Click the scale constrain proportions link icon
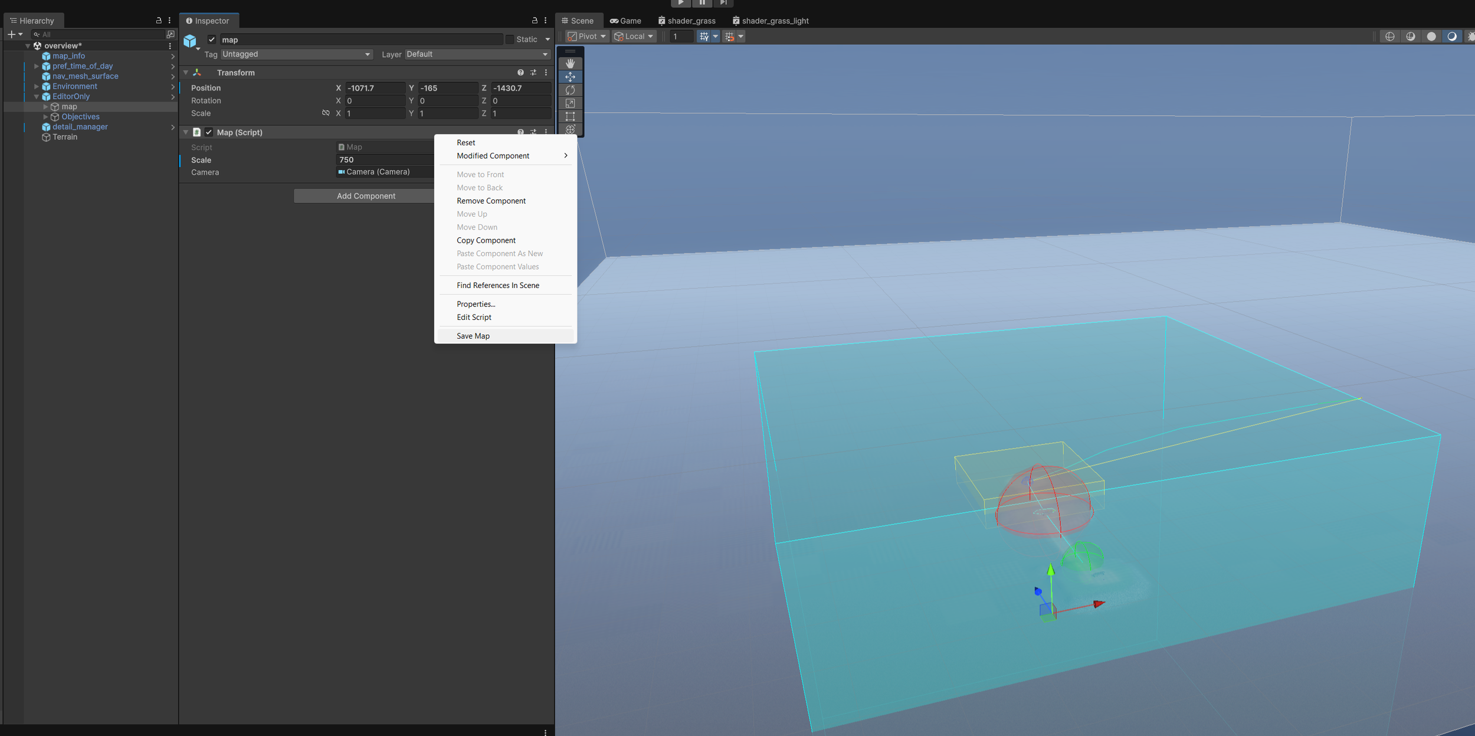This screenshot has width=1475, height=736. point(326,113)
